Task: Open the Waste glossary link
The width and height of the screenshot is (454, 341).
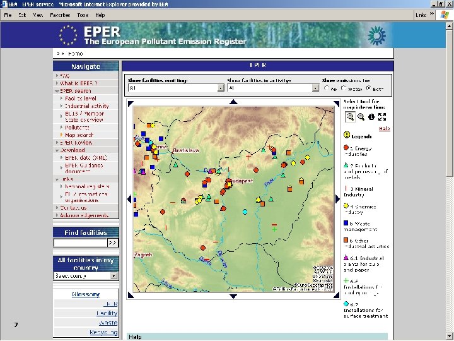Action: 108,323
